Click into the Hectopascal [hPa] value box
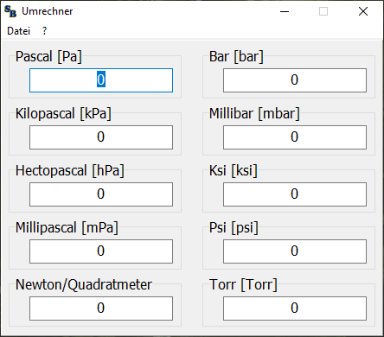 click(x=101, y=194)
